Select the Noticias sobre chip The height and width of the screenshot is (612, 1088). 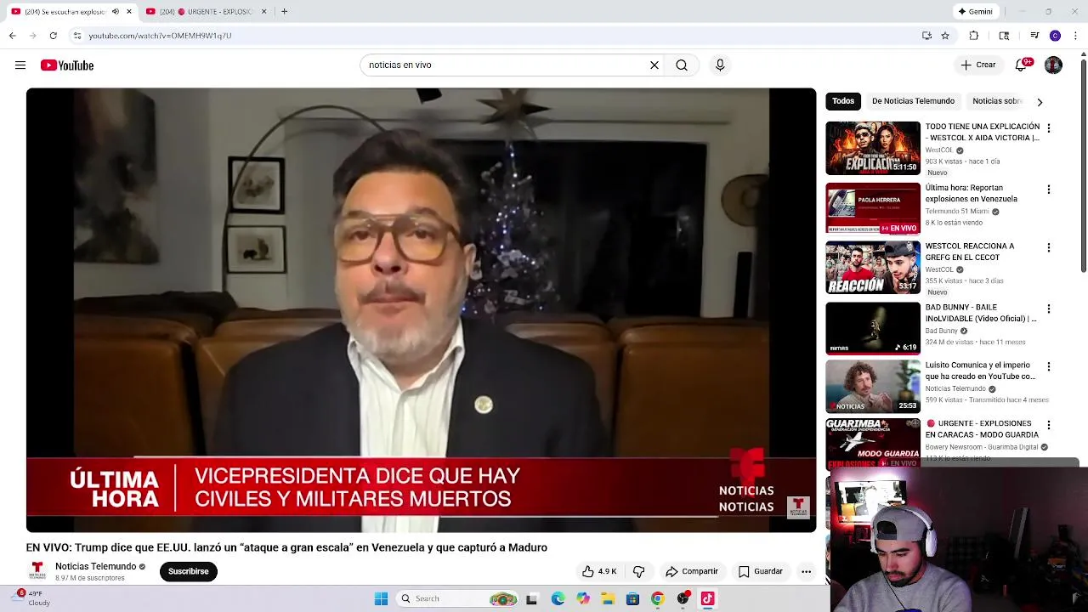(996, 101)
